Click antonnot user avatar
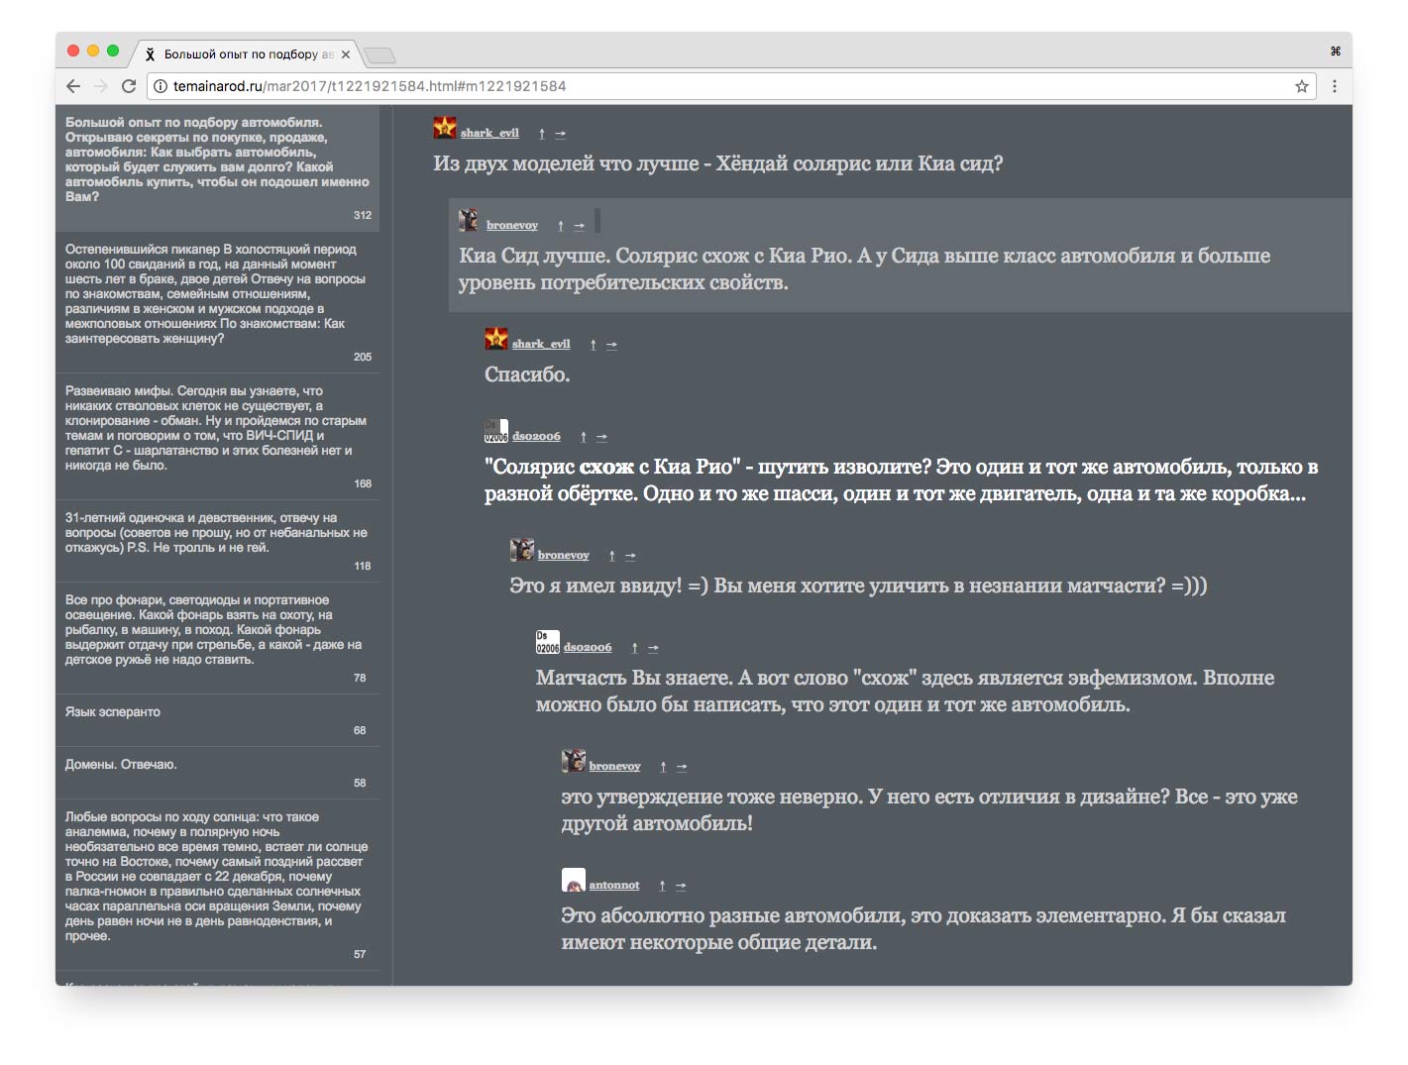The height and width of the screenshot is (1065, 1408). coord(574,880)
